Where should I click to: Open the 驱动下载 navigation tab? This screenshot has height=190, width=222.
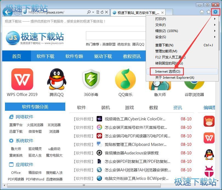click(103, 56)
